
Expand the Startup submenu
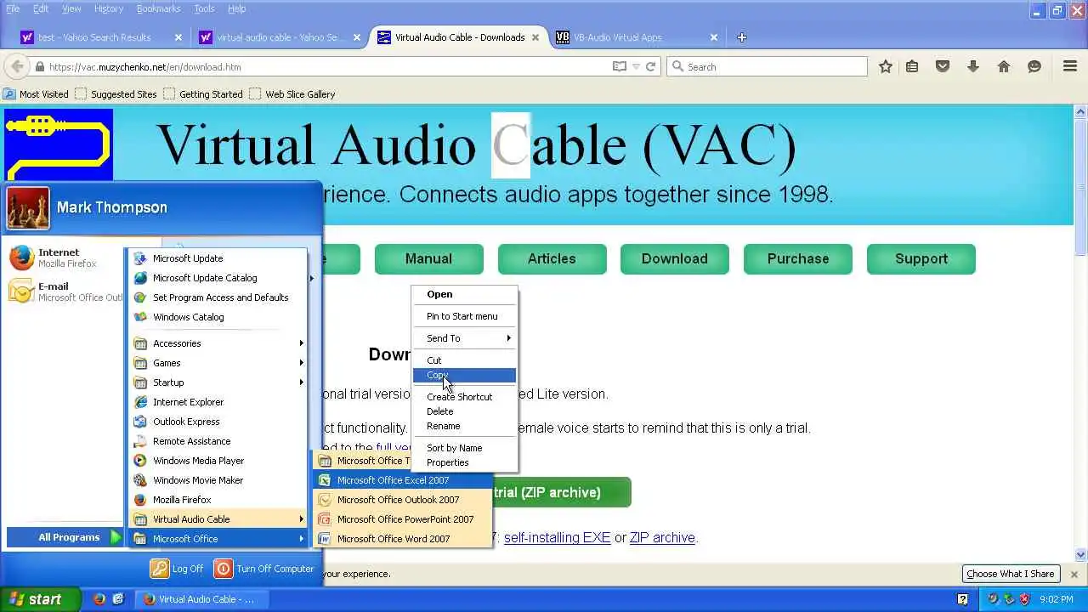[x=217, y=382]
